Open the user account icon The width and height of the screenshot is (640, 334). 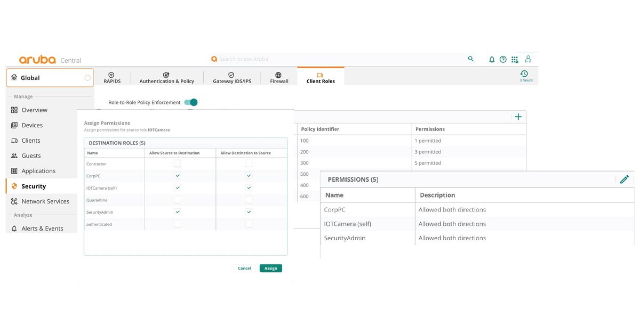tap(528, 59)
